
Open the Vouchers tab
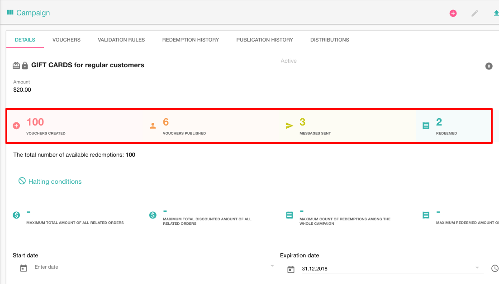(66, 40)
